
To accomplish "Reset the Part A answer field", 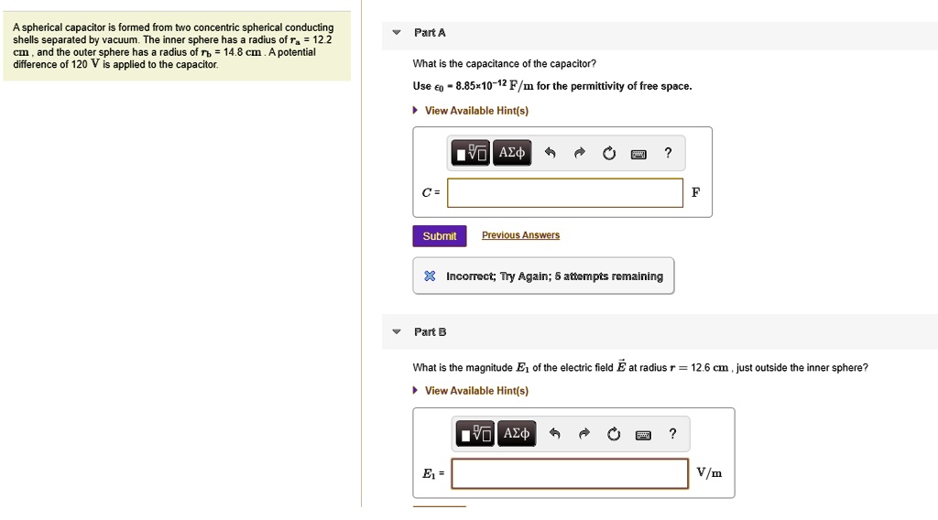I will [609, 154].
